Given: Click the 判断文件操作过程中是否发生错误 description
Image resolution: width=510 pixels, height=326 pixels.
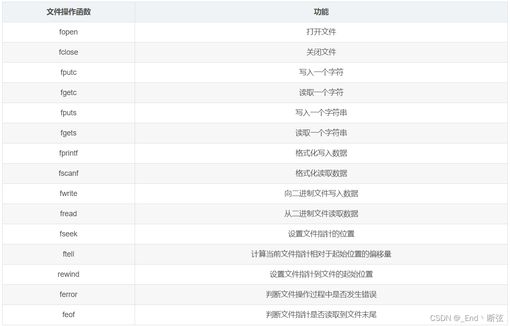Looking at the screenshot, I should tap(321, 294).
